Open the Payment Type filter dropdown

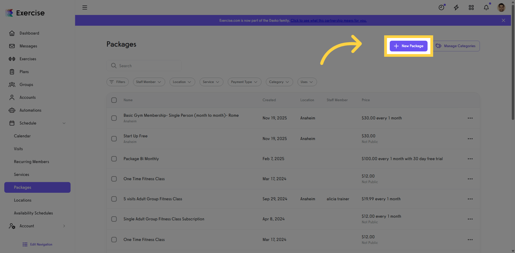click(244, 82)
